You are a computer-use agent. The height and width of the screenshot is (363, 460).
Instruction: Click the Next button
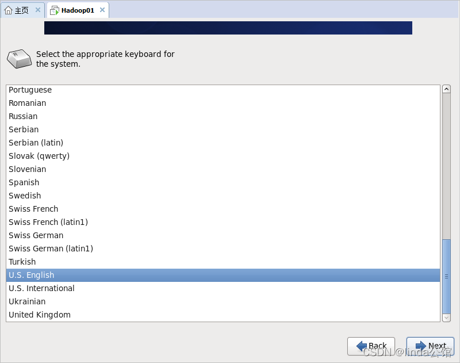click(430, 346)
